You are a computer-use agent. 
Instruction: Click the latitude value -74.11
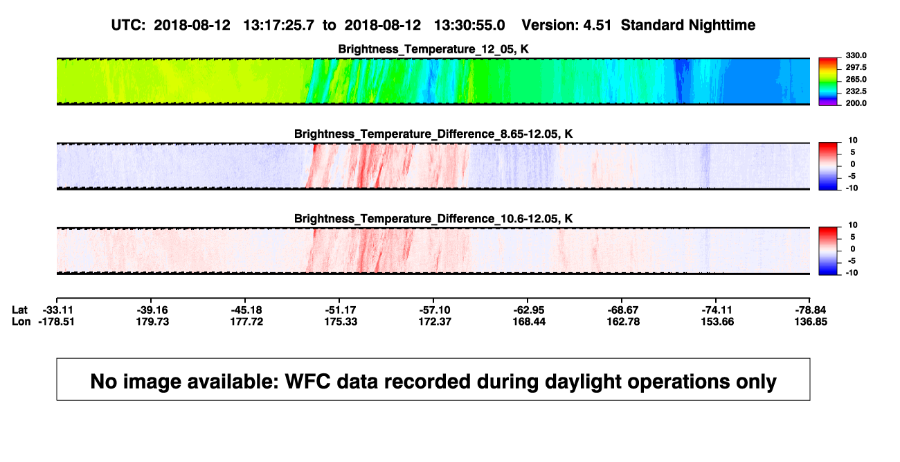(716, 310)
